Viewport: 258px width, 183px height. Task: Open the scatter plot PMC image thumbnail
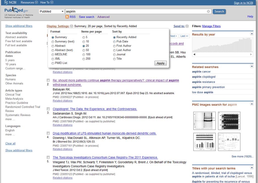pyautogui.click(x=229, y=142)
